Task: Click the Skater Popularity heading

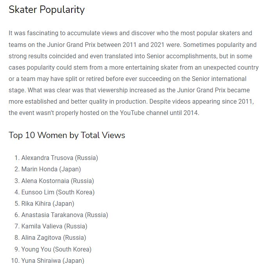Action: pyautogui.click(x=47, y=10)
